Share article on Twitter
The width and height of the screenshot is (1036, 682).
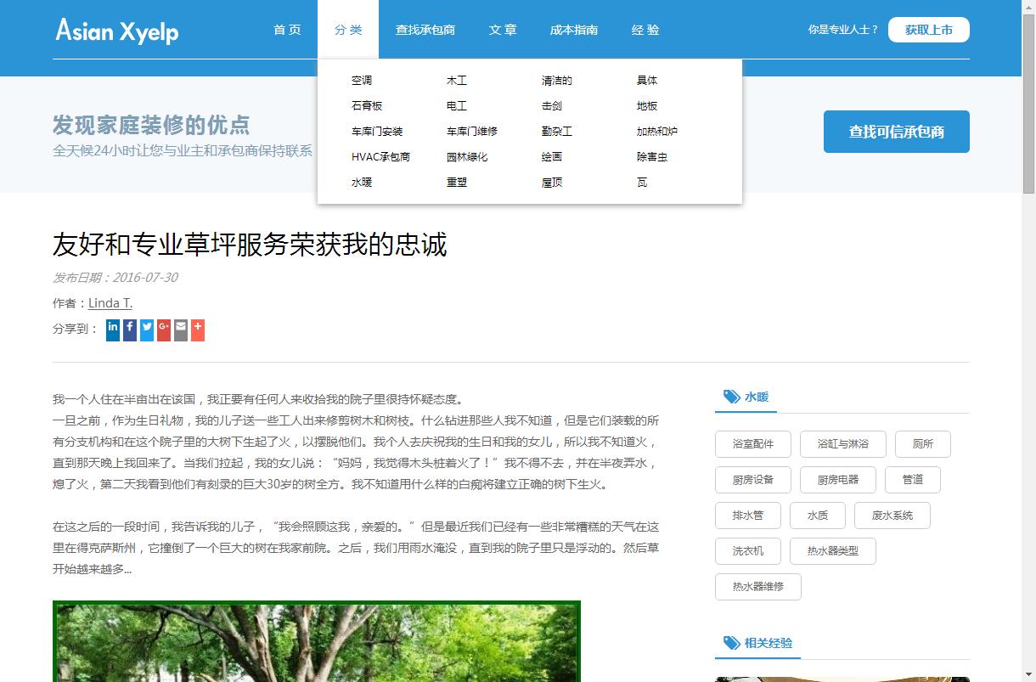(x=147, y=330)
